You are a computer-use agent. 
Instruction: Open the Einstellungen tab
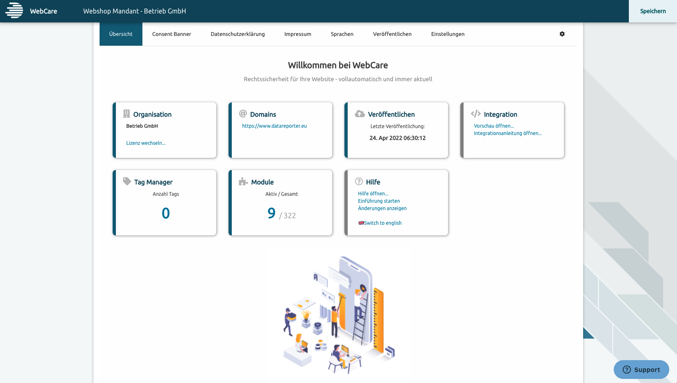click(x=448, y=34)
